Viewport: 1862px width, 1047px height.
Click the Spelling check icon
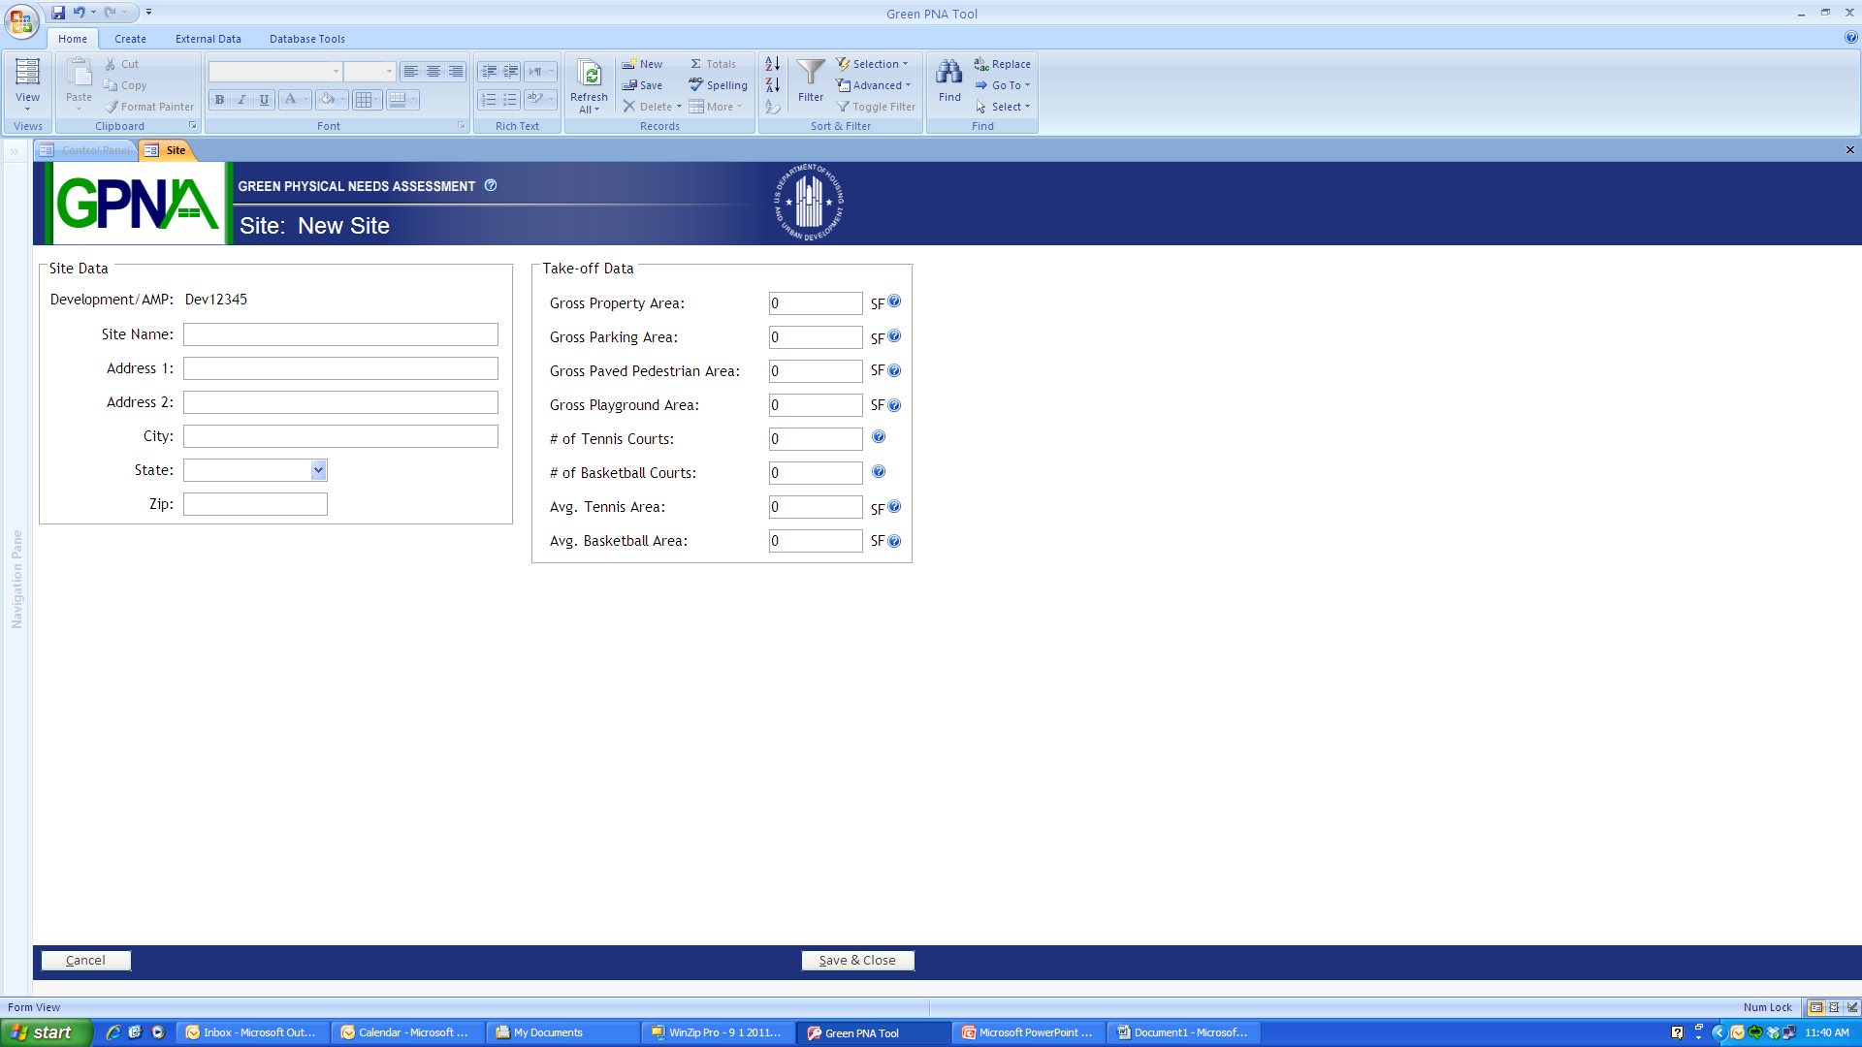[x=696, y=85]
